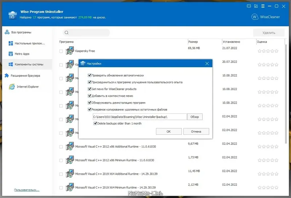
Task: Toggle Добавить в контекстное меню checkbox
Action: [x=89, y=96]
